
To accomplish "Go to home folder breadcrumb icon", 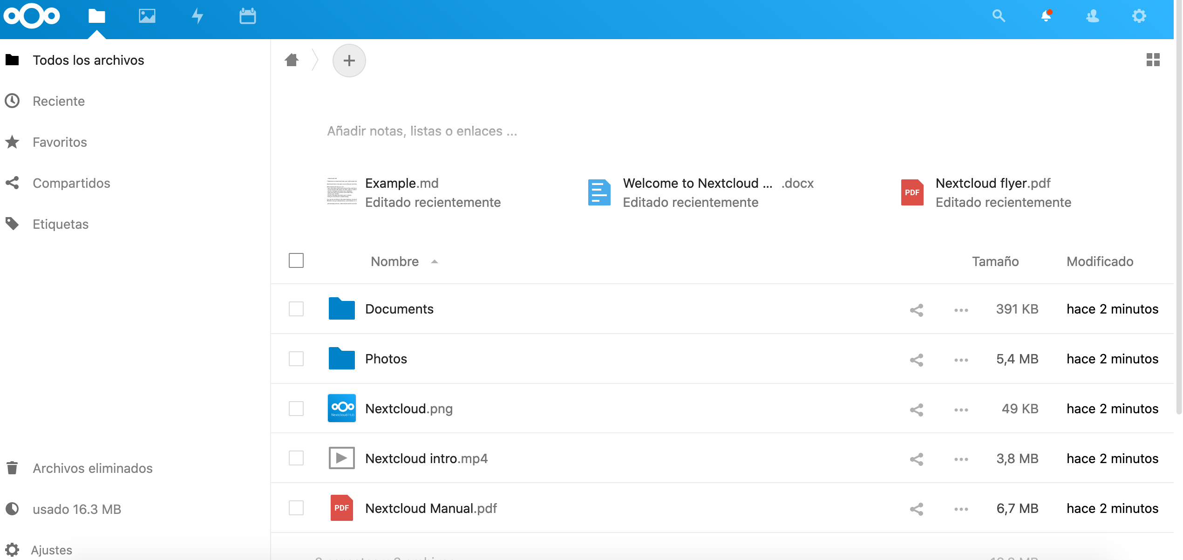I will [292, 60].
